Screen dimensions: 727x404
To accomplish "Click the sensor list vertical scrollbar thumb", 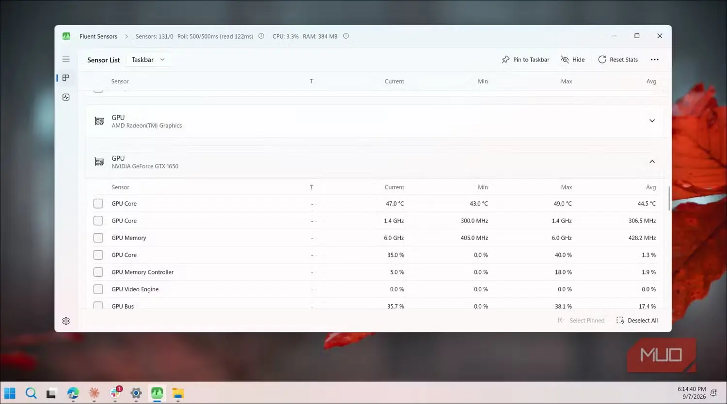I will click(x=669, y=198).
